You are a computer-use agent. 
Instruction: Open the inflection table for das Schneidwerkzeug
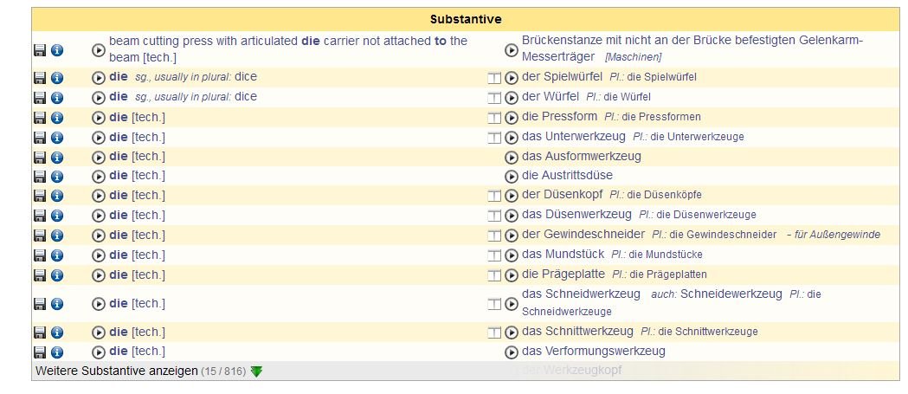(x=494, y=304)
